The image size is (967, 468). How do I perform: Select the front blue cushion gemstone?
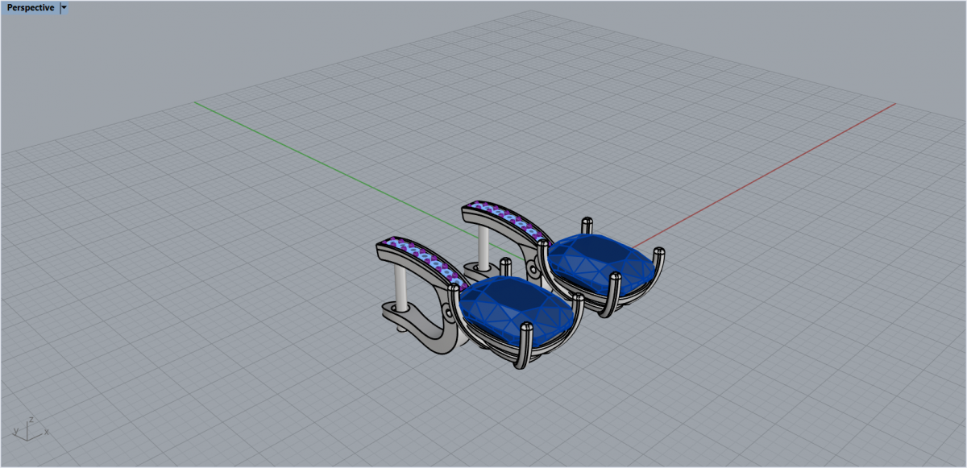(517, 309)
